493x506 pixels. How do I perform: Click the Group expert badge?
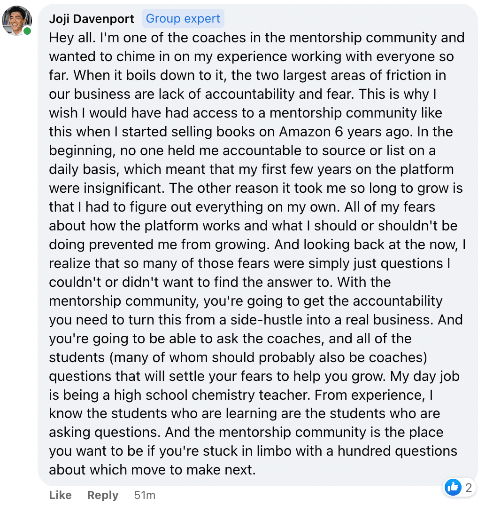183,19
